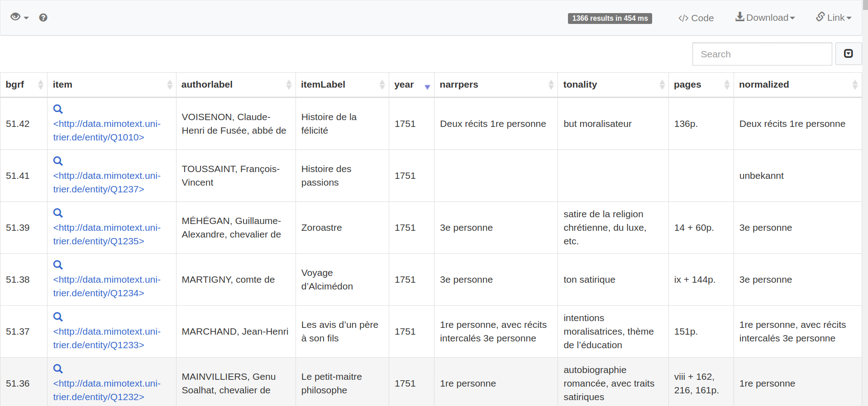Expand the Download dropdown menu
Screen dimensions: 868x406
tap(765, 18)
